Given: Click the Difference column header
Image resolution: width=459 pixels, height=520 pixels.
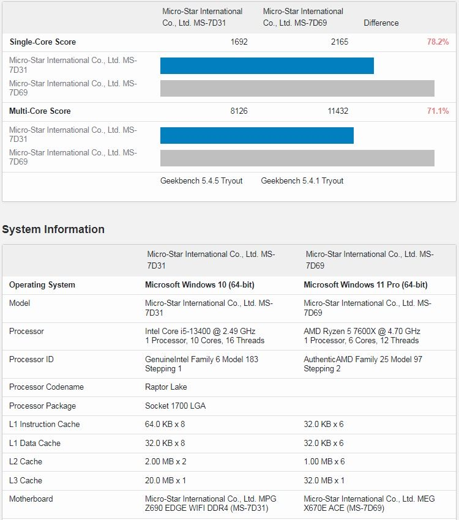Looking at the screenshot, I should click(x=381, y=23).
